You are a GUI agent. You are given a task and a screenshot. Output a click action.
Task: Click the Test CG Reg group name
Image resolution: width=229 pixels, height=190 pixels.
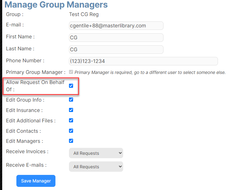84,14
